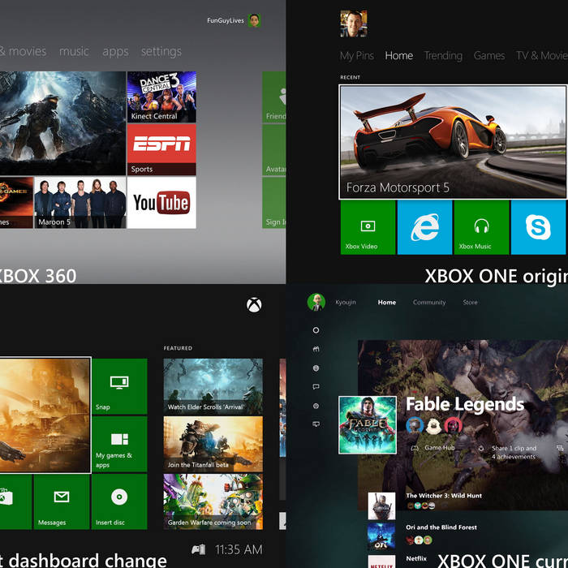Image resolution: width=568 pixels, height=568 pixels.
Task: Open the ESPN Sports tile
Action: tap(161, 149)
